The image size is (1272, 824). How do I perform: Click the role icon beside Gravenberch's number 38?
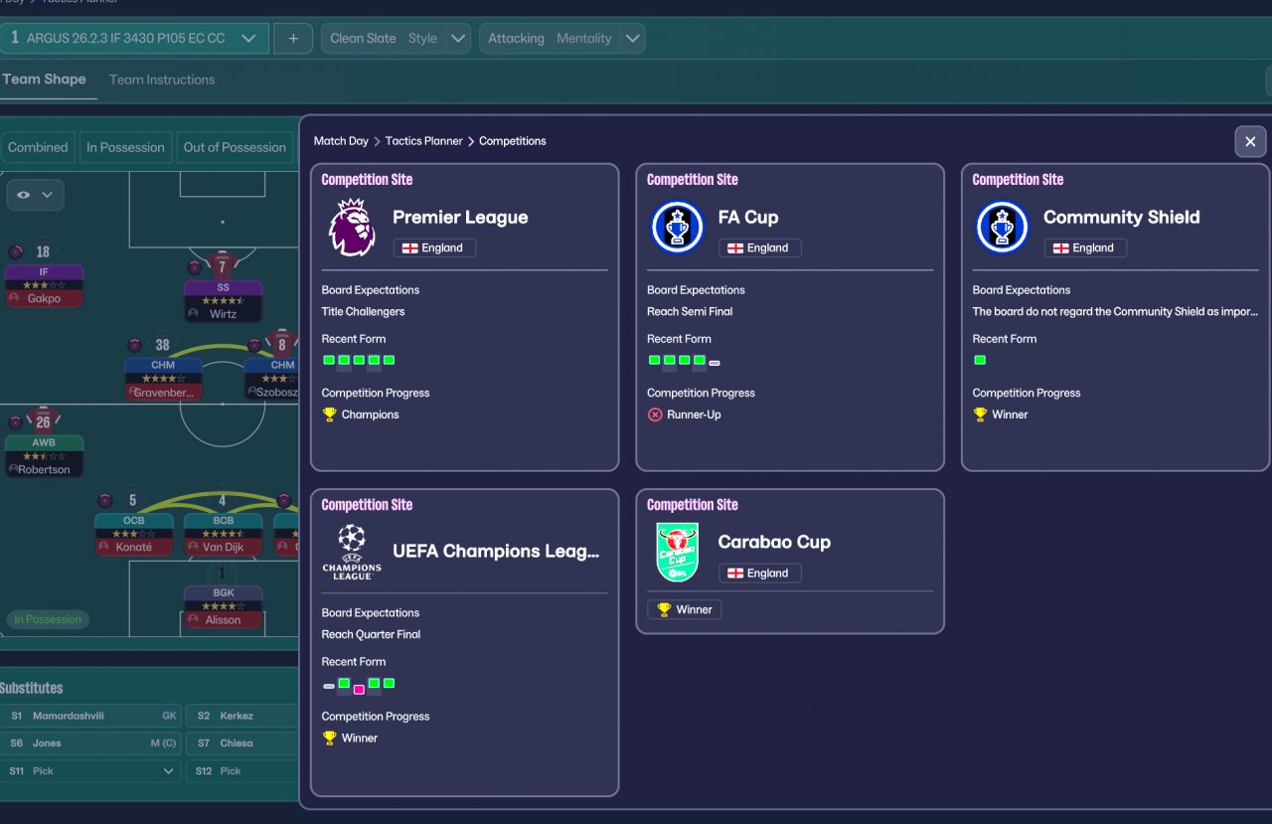[134, 345]
